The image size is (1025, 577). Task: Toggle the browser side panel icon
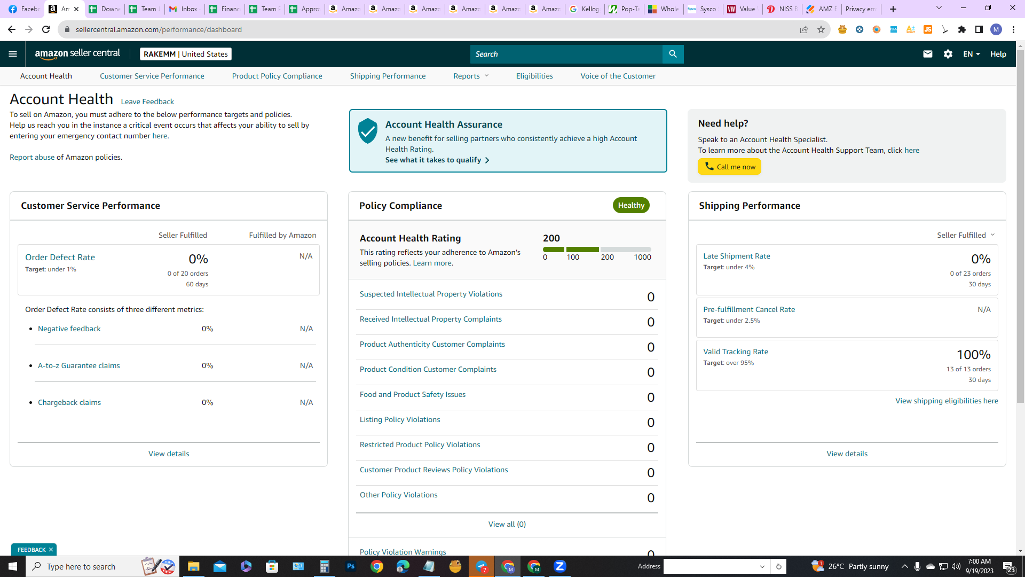tap(979, 29)
